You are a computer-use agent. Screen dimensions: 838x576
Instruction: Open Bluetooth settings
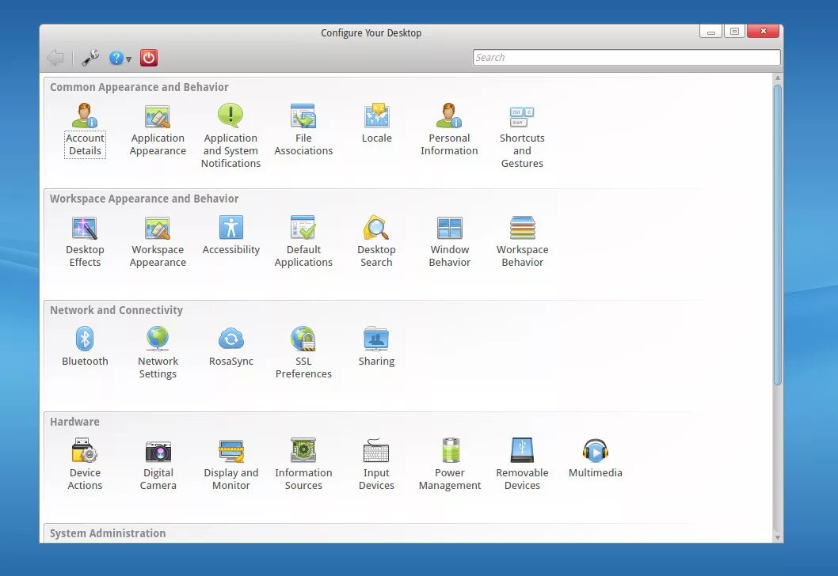85,347
